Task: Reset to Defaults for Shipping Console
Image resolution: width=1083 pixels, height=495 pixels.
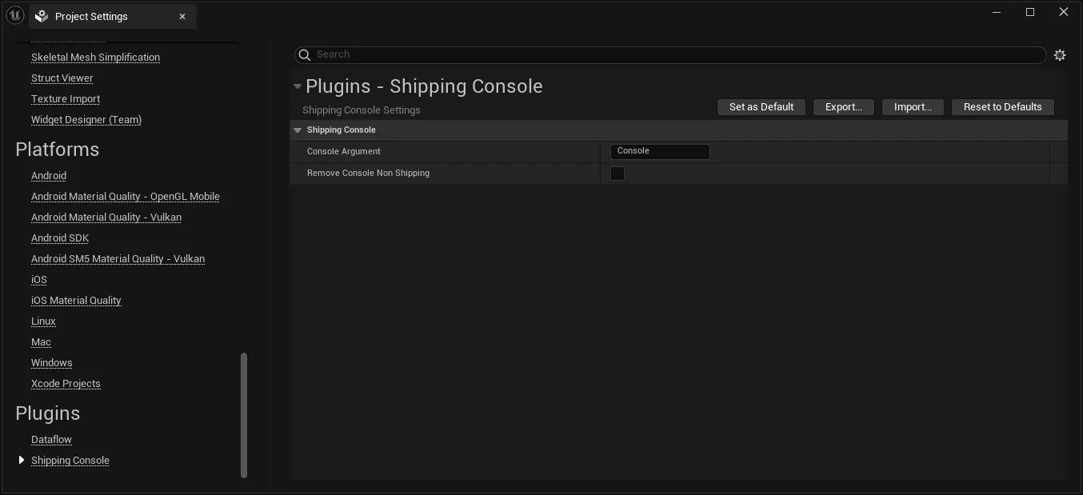Action: coord(1002,107)
